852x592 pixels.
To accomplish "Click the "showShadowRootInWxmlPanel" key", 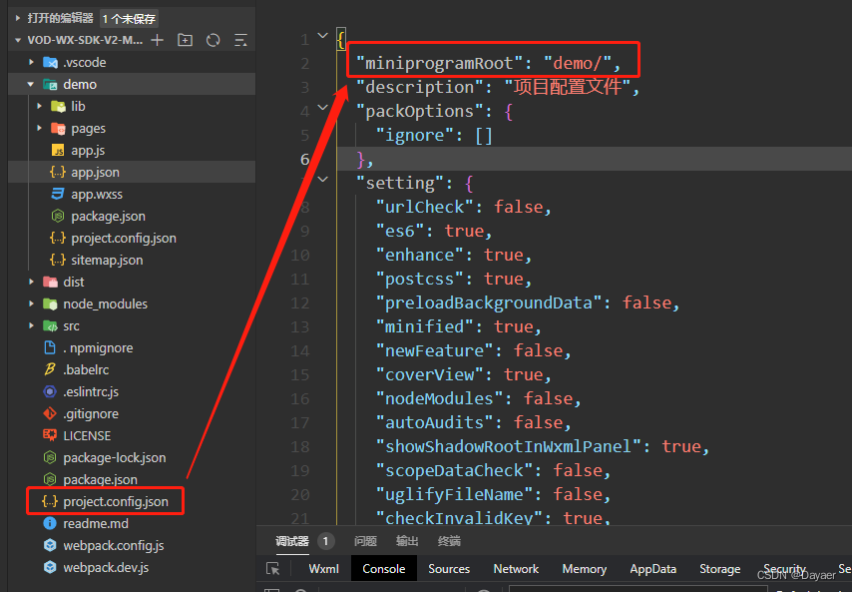I will (x=508, y=446).
